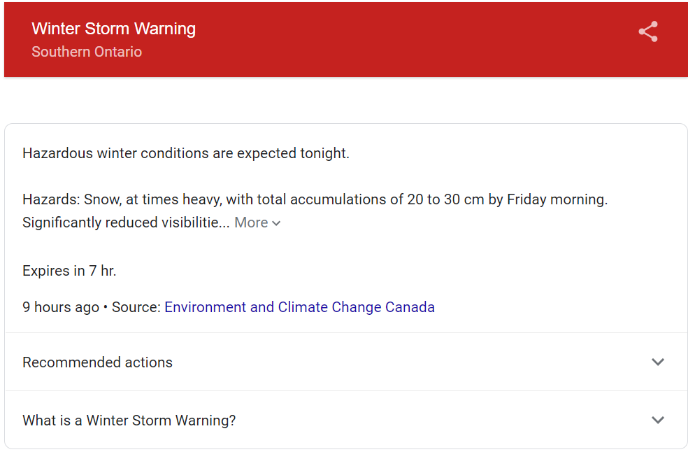Open What is a Winter Storm Warning?

pyautogui.click(x=346, y=420)
